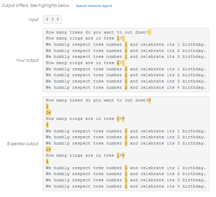Viewport: 216px width, 197px height.
Task: Click 'How many rings are in tree 0?' in Expected output
Action: point(85,119)
